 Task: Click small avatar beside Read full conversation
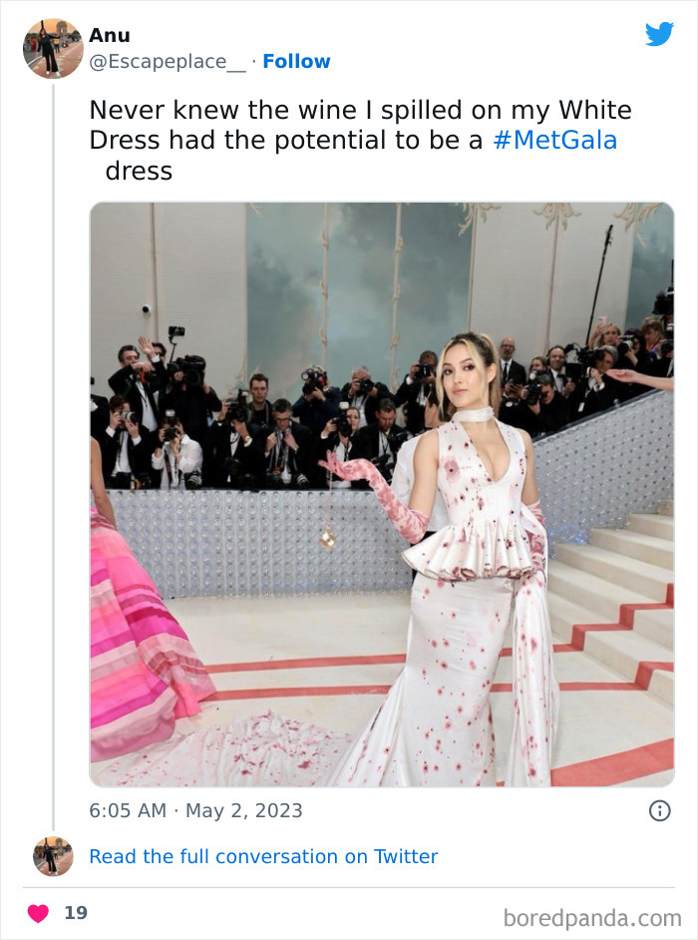point(53,856)
